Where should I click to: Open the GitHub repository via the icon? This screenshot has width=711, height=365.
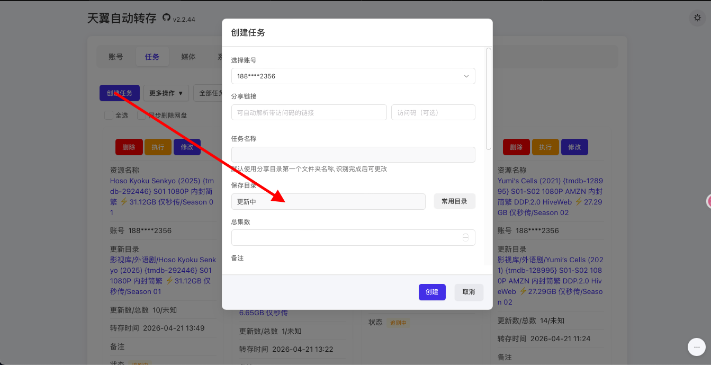(x=166, y=17)
